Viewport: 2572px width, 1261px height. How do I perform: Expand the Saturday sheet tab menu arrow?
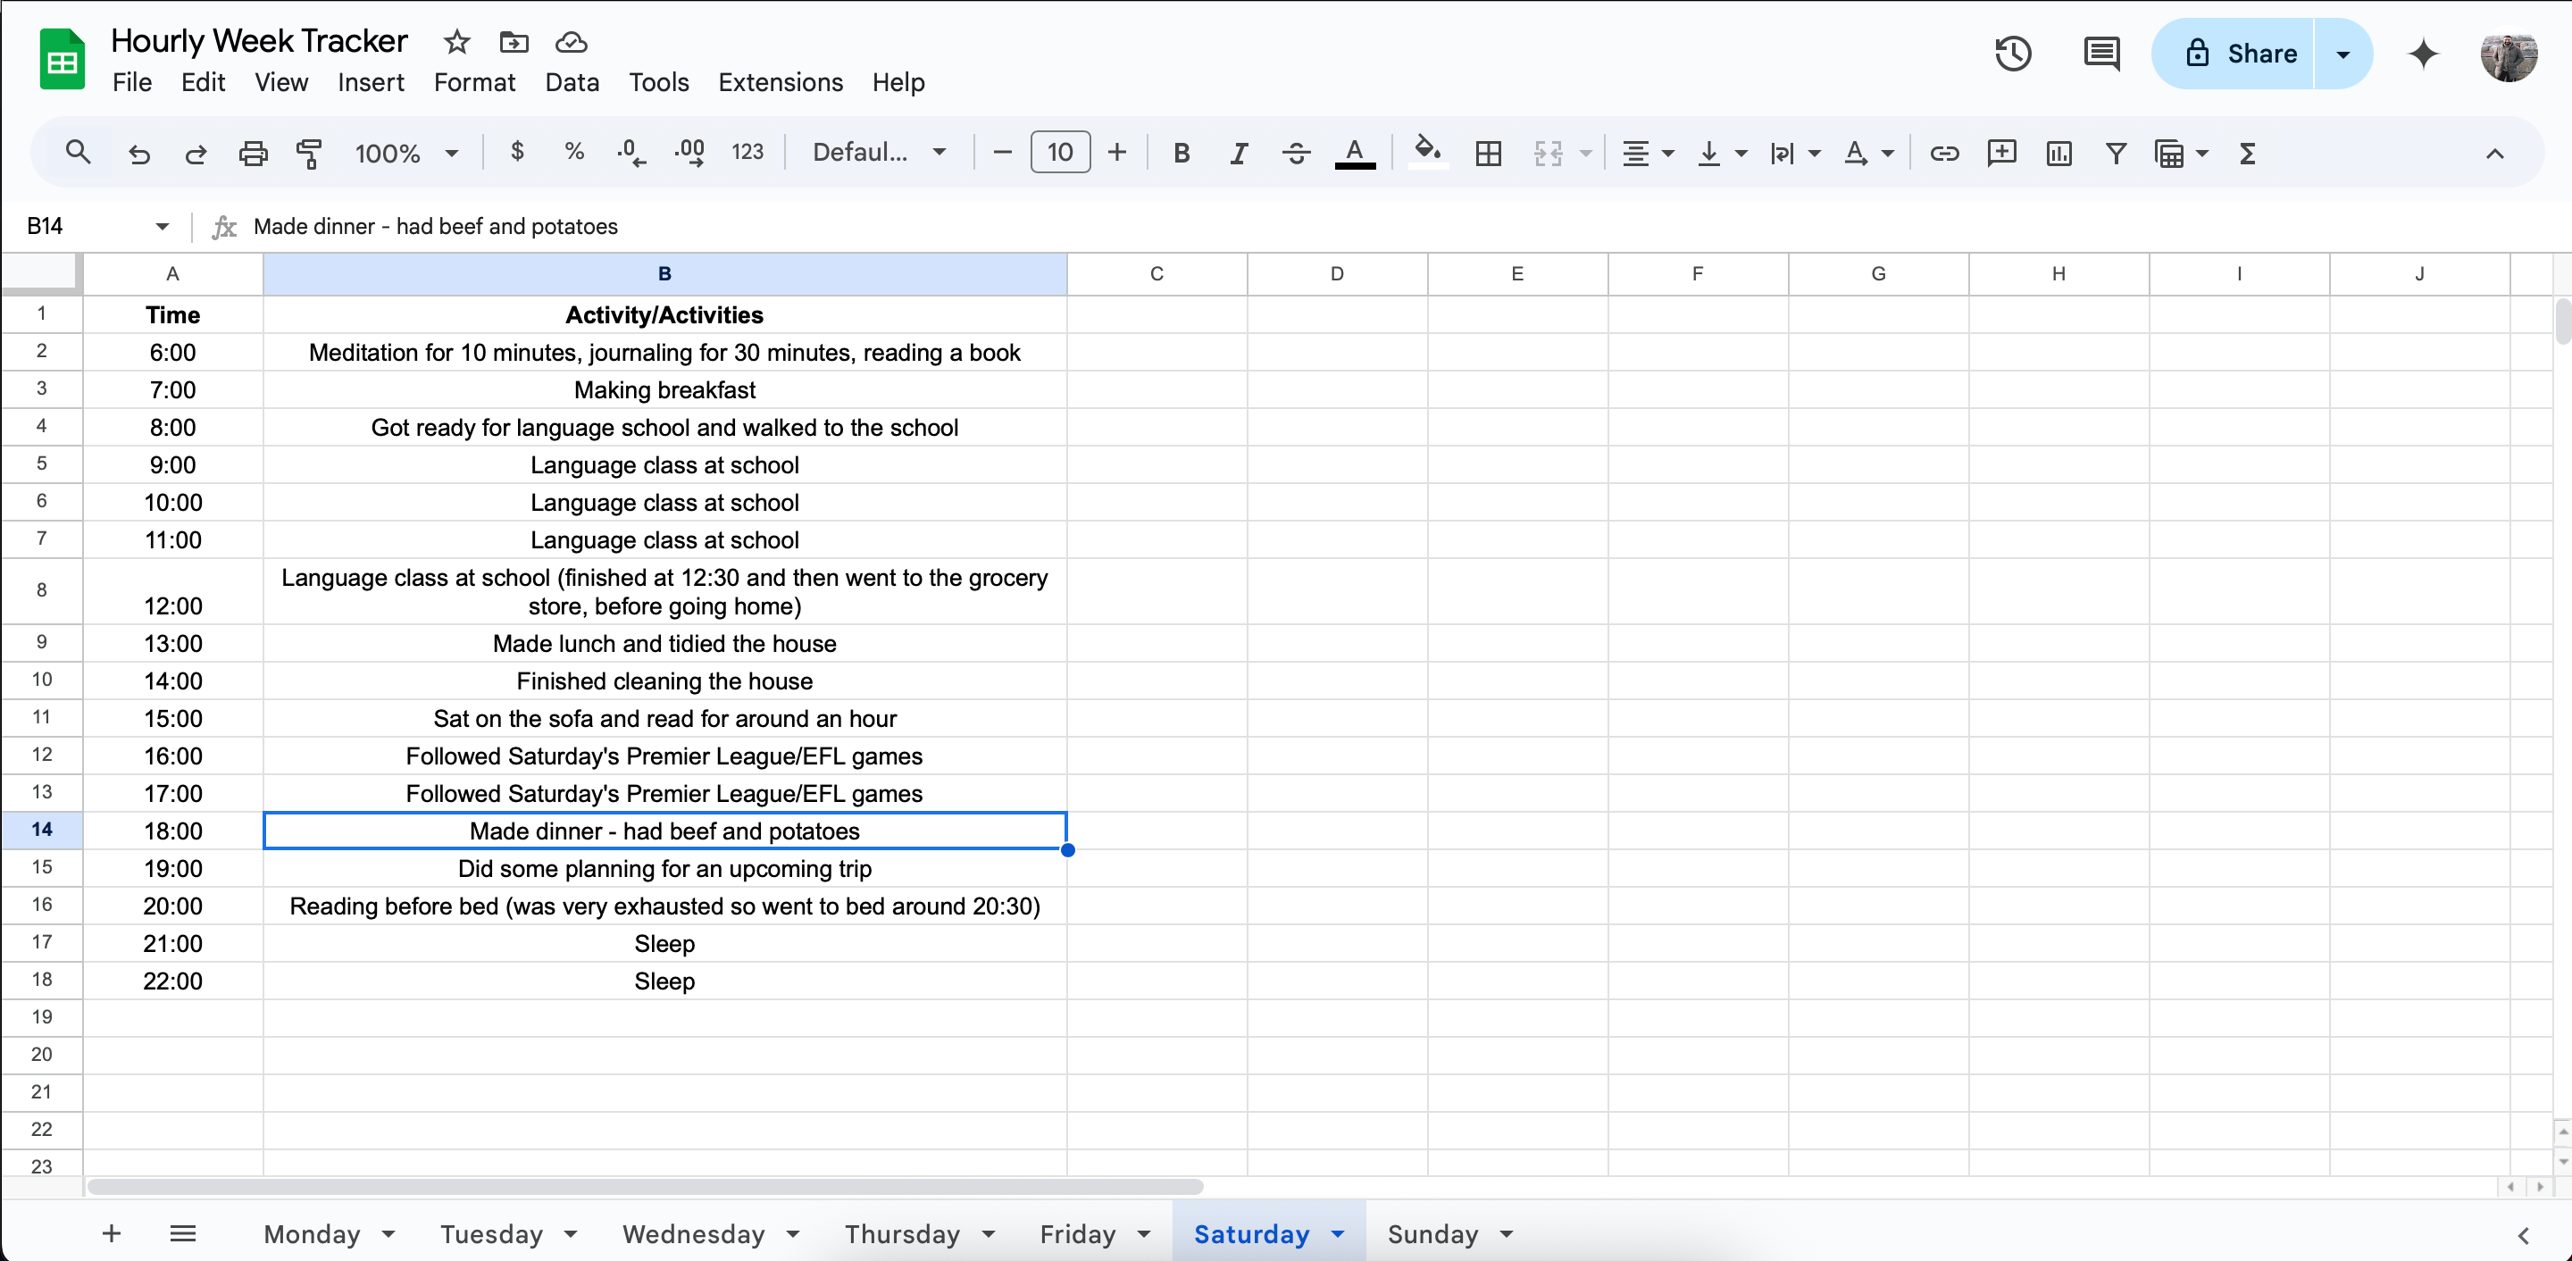click(1338, 1234)
